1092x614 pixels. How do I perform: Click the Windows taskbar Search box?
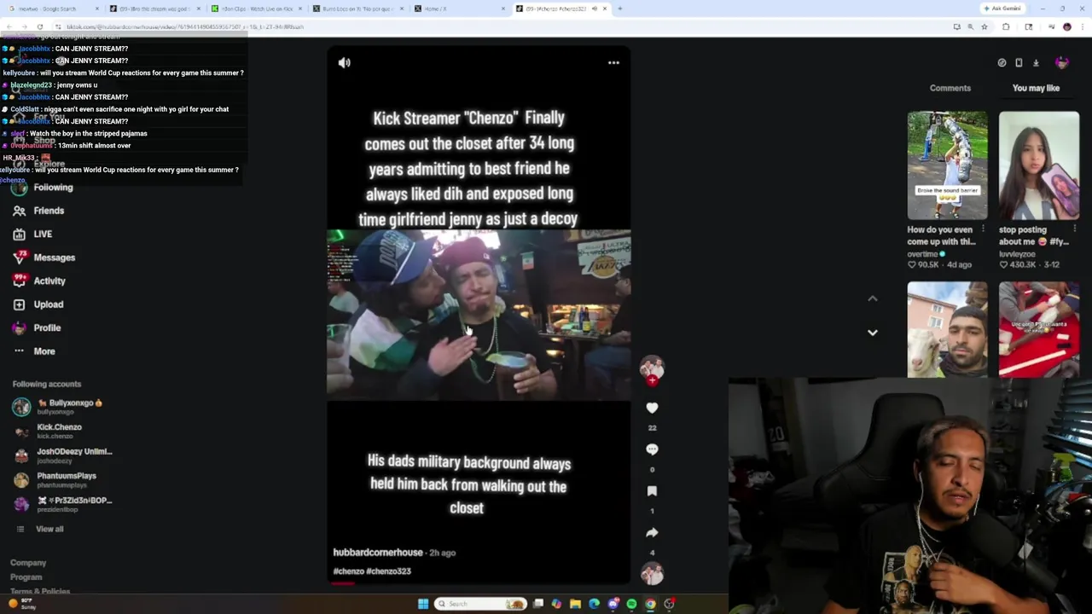coord(480,604)
